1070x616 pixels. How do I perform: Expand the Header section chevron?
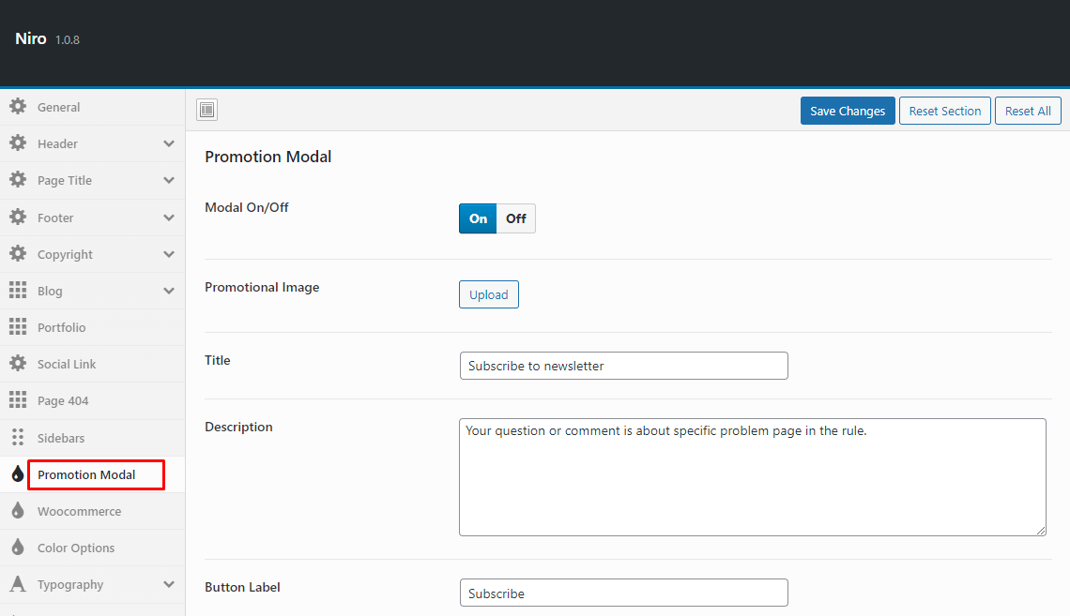169,143
